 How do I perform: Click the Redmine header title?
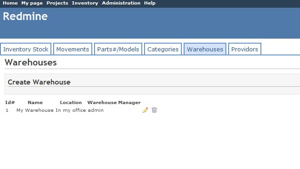[25, 16]
